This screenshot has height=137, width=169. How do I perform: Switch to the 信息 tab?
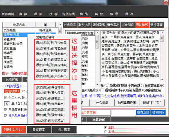pyautogui.click(x=114, y=14)
